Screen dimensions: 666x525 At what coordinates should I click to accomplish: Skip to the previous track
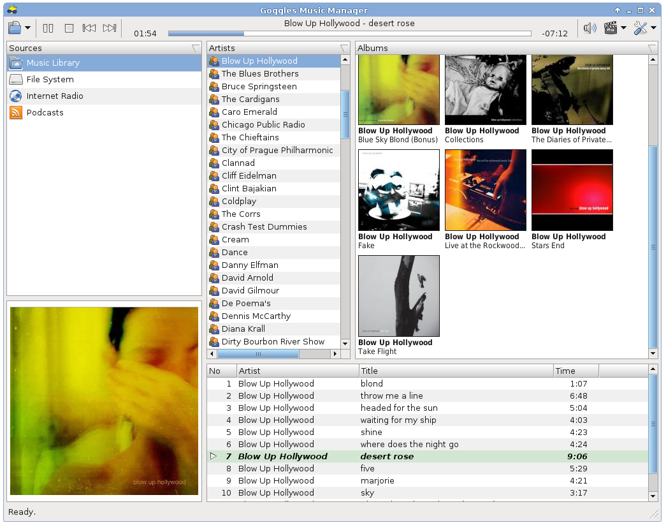pyautogui.click(x=89, y=28)
